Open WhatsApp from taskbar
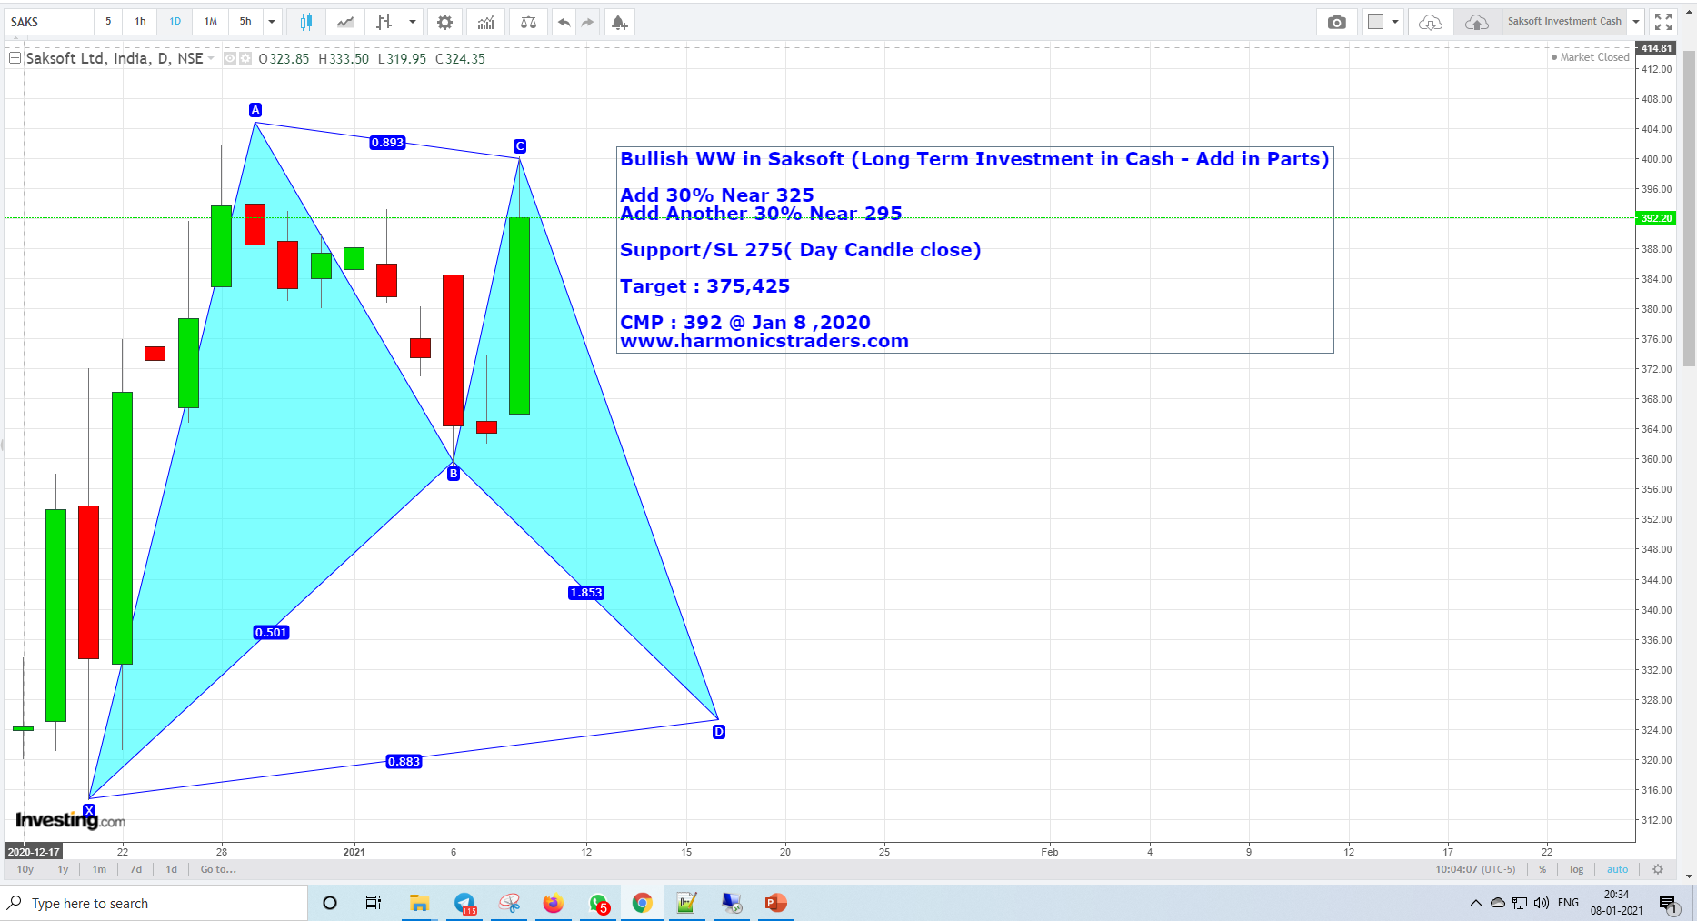 coord(599,904)
